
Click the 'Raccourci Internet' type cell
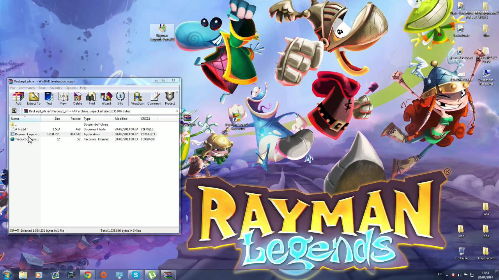tap(96, 139)
